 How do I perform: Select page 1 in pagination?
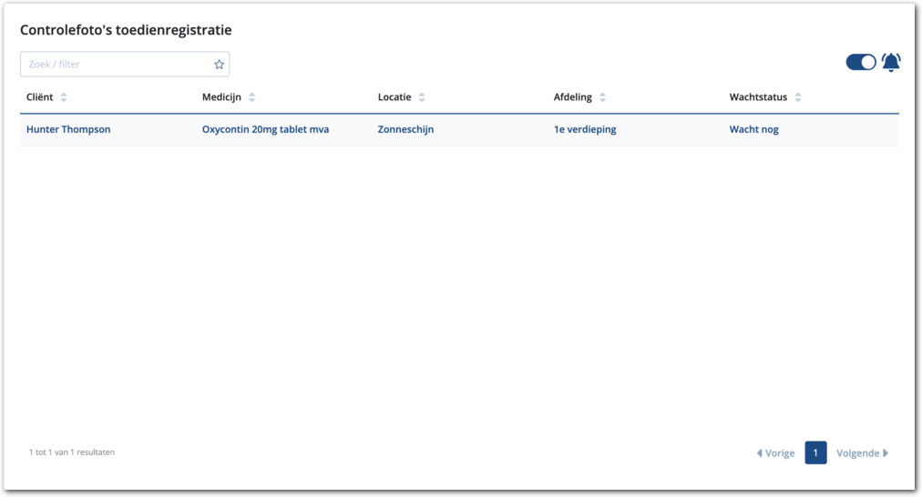click(815, 453)
